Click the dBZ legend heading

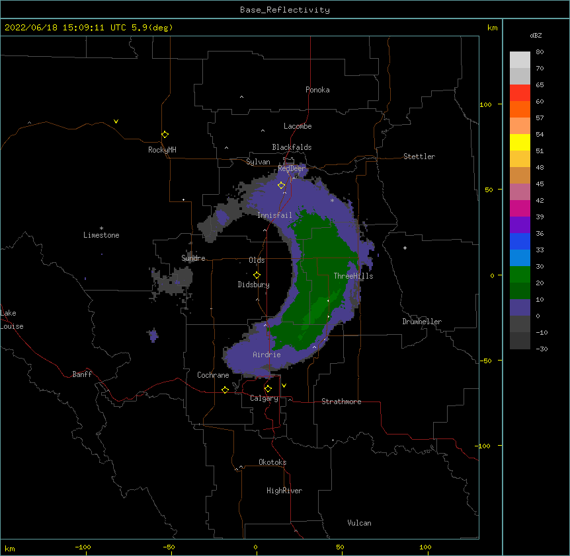536,35
